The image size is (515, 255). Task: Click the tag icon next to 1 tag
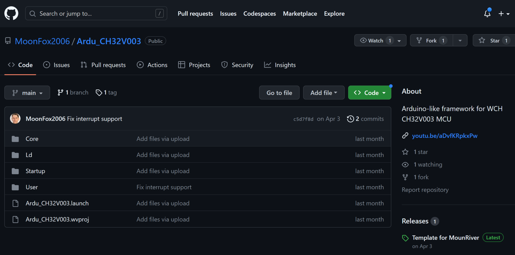tap(99, 93)
